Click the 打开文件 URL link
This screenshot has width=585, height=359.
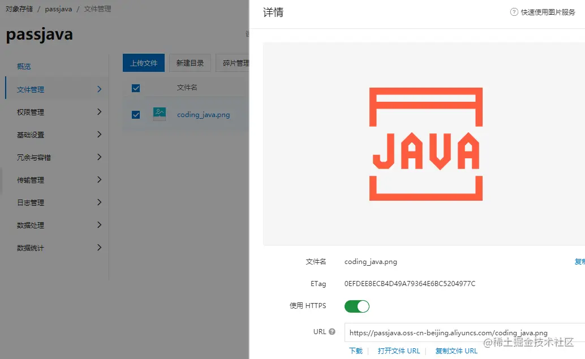398,351
